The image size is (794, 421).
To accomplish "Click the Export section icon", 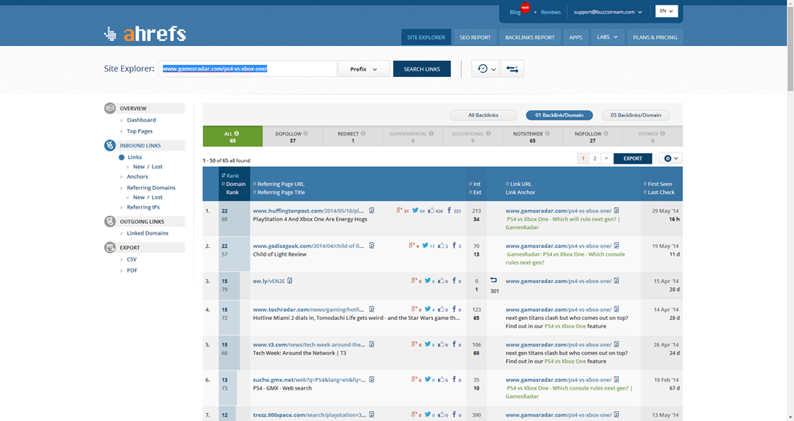I will tap(110, 248).
